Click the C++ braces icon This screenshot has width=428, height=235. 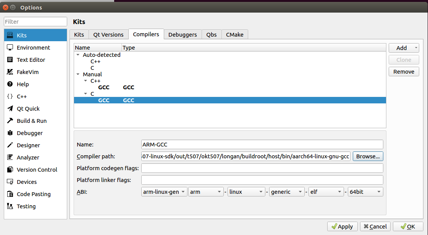pos(10,96)
